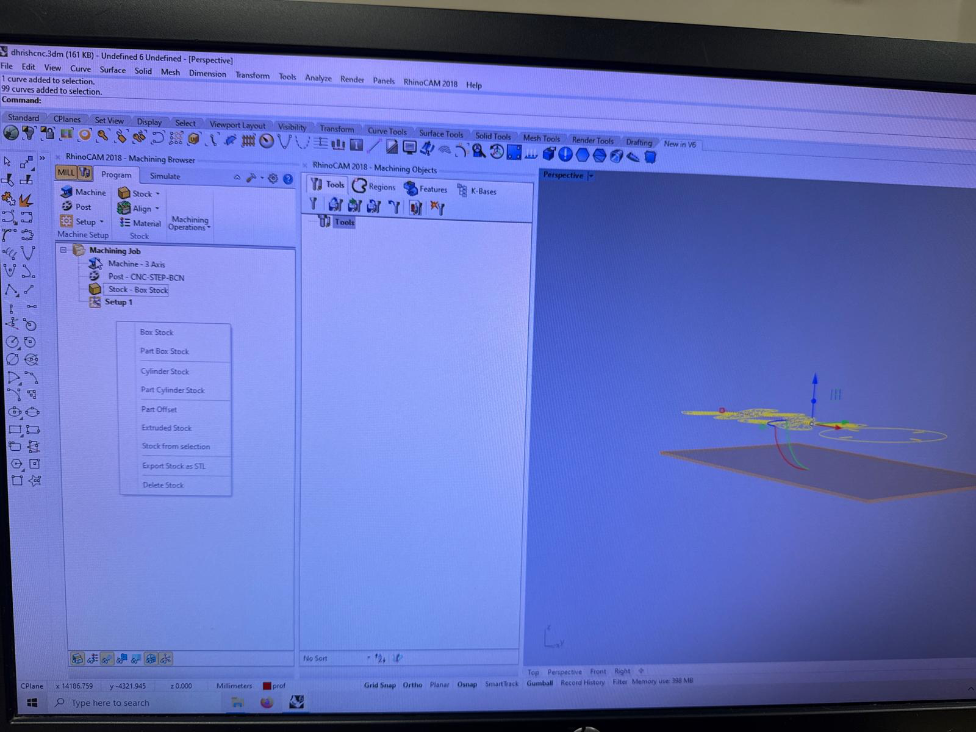Click the Millimeters units in status bar

[x=234, y=686]
